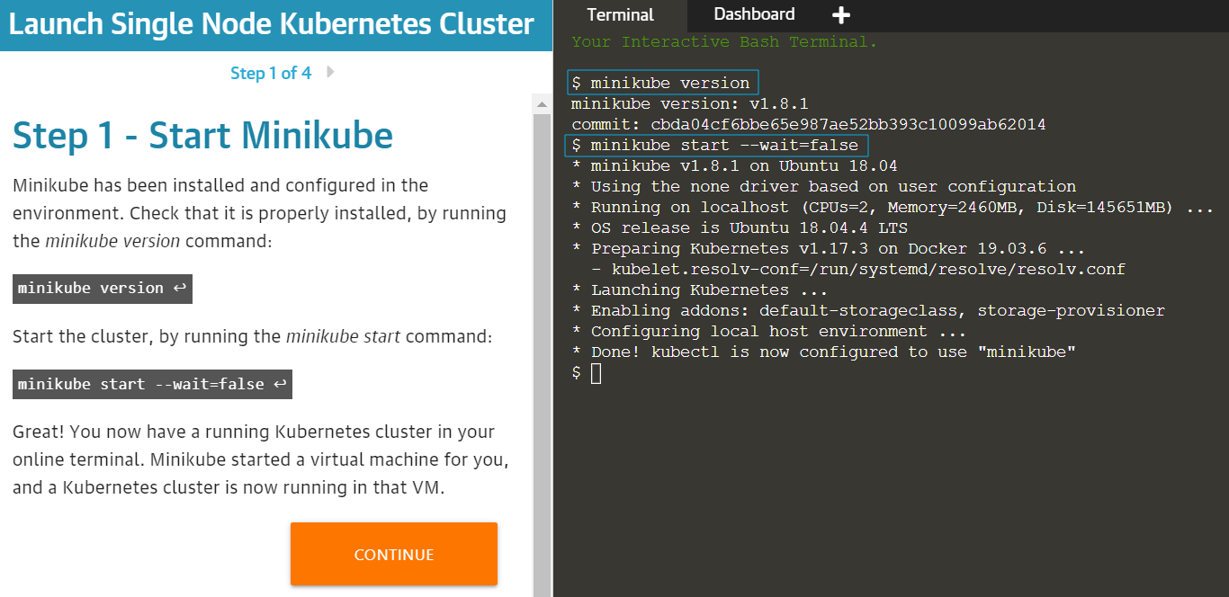The image size is (1229, 597).
Task: Go to next step arrow beside Step 1 of 4
Action: pos(330,72)
